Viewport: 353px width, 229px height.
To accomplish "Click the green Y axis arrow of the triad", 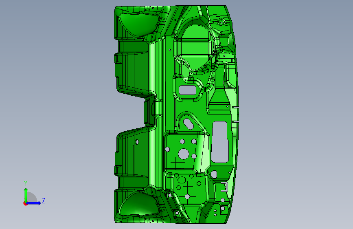I will [x=26, y=195].
